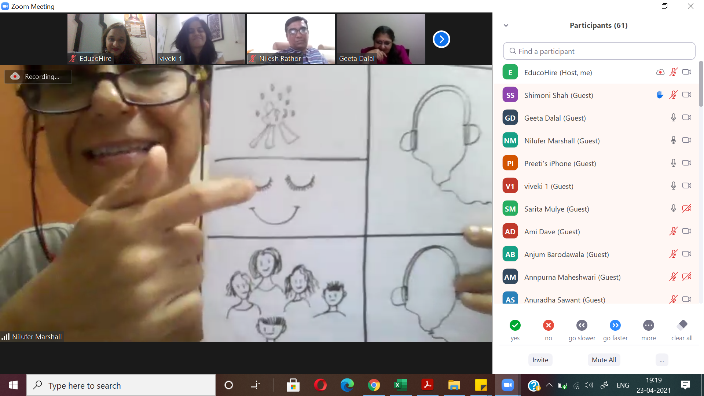Click the Mute All button
The image size is (704, 396).
point(604,360)
